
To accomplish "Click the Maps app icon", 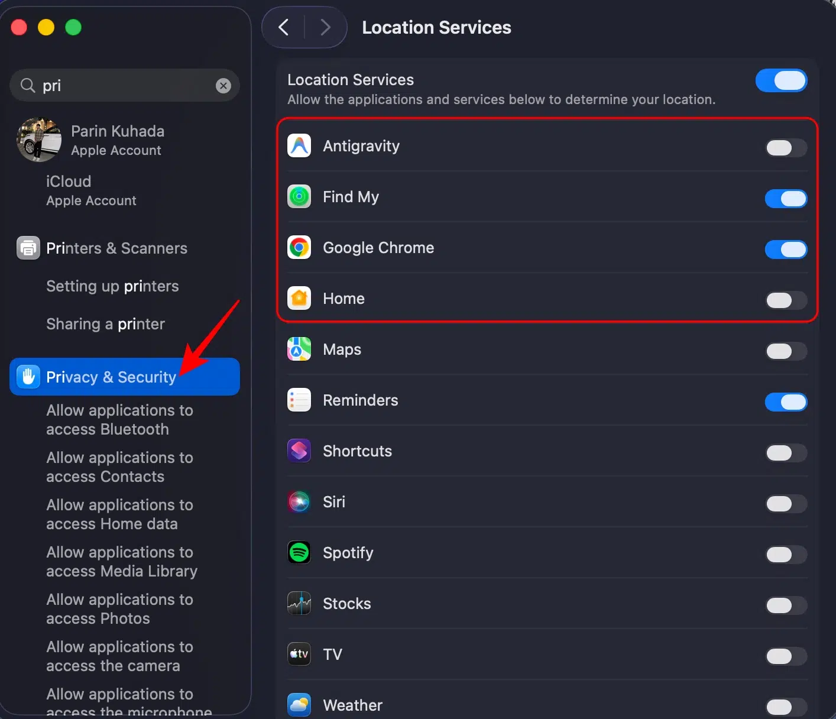I will (x=299, y=349).
